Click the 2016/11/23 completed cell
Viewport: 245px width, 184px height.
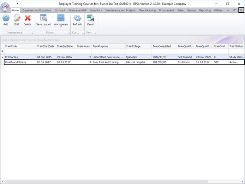pos(164,57)
